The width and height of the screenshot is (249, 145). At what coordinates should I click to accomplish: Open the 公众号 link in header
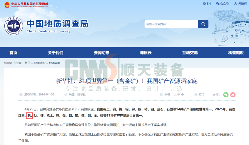(225, 4)
